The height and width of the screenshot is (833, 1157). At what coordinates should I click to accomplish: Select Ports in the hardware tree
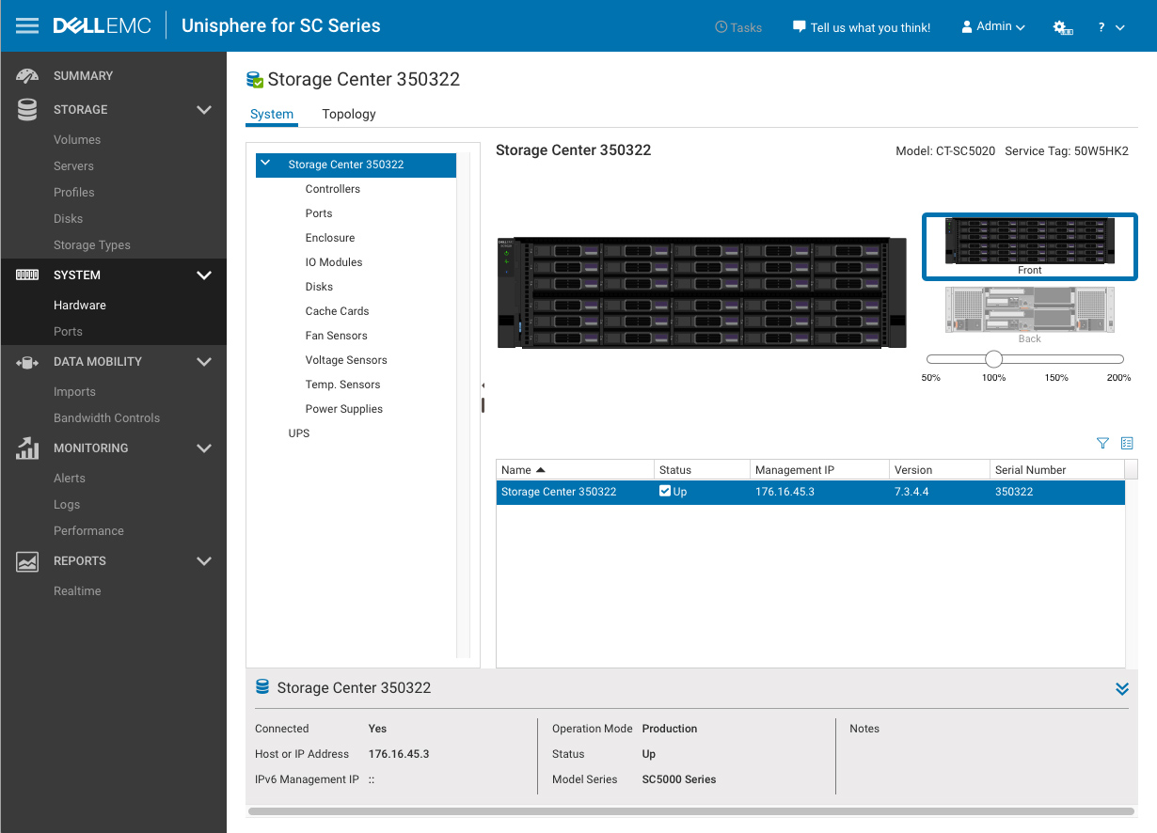click(319, 213)
